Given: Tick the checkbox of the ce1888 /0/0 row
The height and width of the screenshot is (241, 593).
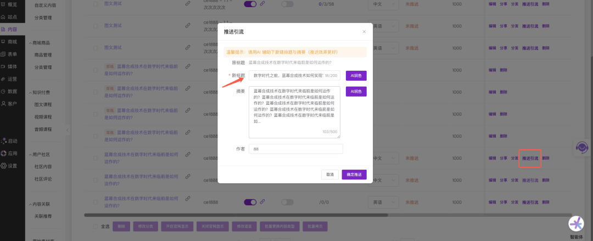Looking at the screenshot, I should [x=96, y=202].
